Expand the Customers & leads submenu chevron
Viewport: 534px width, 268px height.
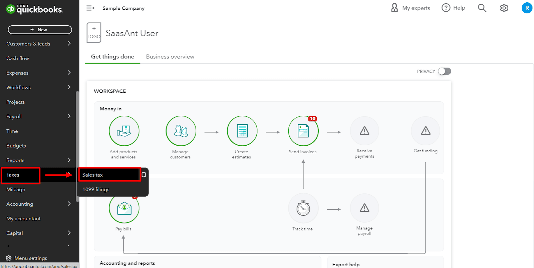69,43
